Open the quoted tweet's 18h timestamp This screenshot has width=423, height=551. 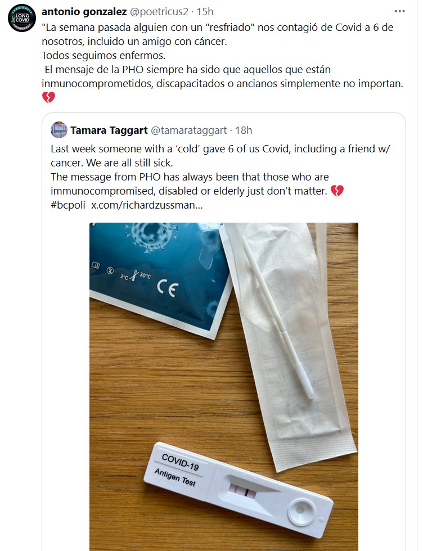coord(244,130)
